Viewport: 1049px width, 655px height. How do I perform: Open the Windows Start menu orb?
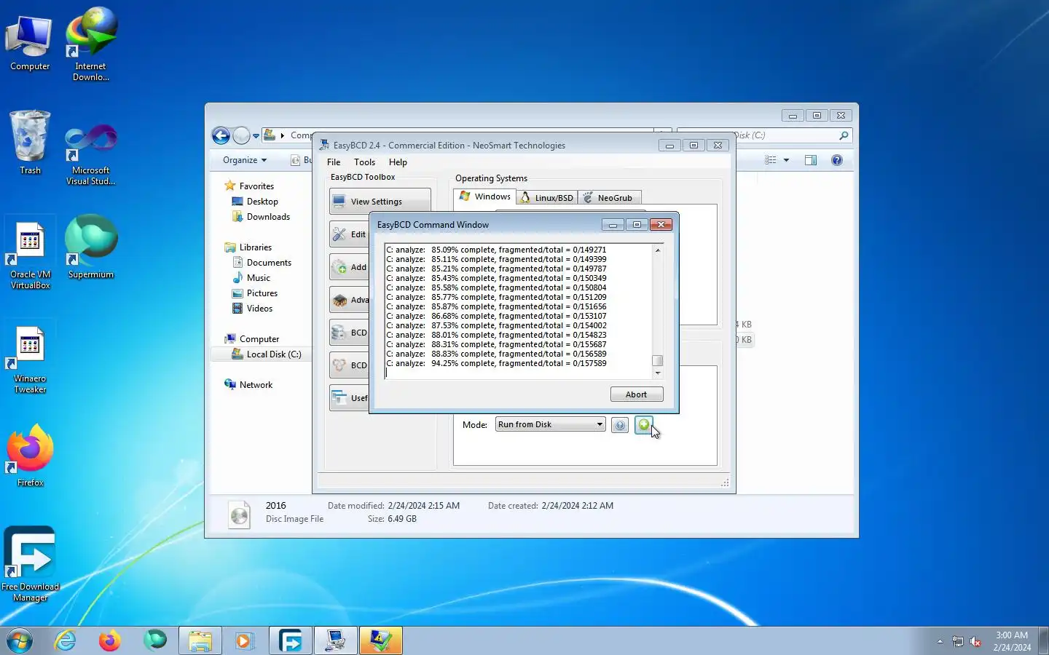tap(20, 640)
